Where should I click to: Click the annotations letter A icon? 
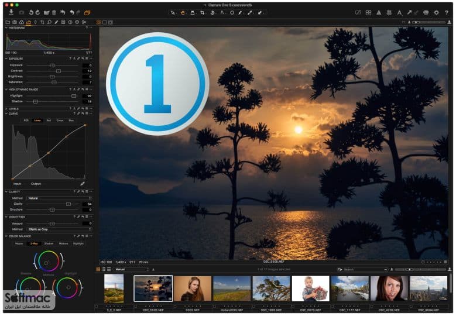tap(399, 12)
